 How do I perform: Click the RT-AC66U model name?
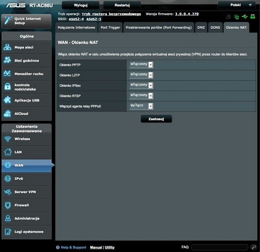pos(41,5)
